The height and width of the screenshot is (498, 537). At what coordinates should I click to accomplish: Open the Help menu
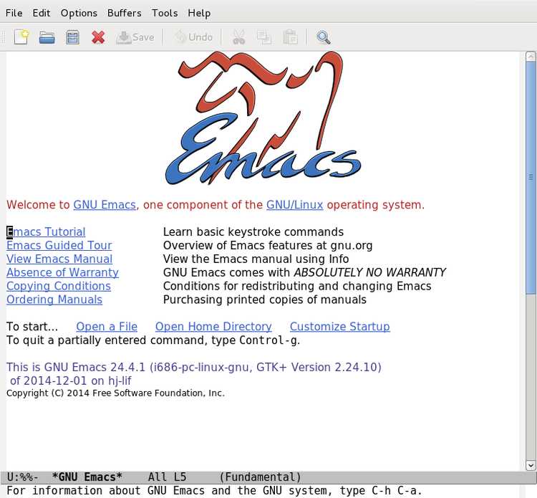click(x=199, y=13)
